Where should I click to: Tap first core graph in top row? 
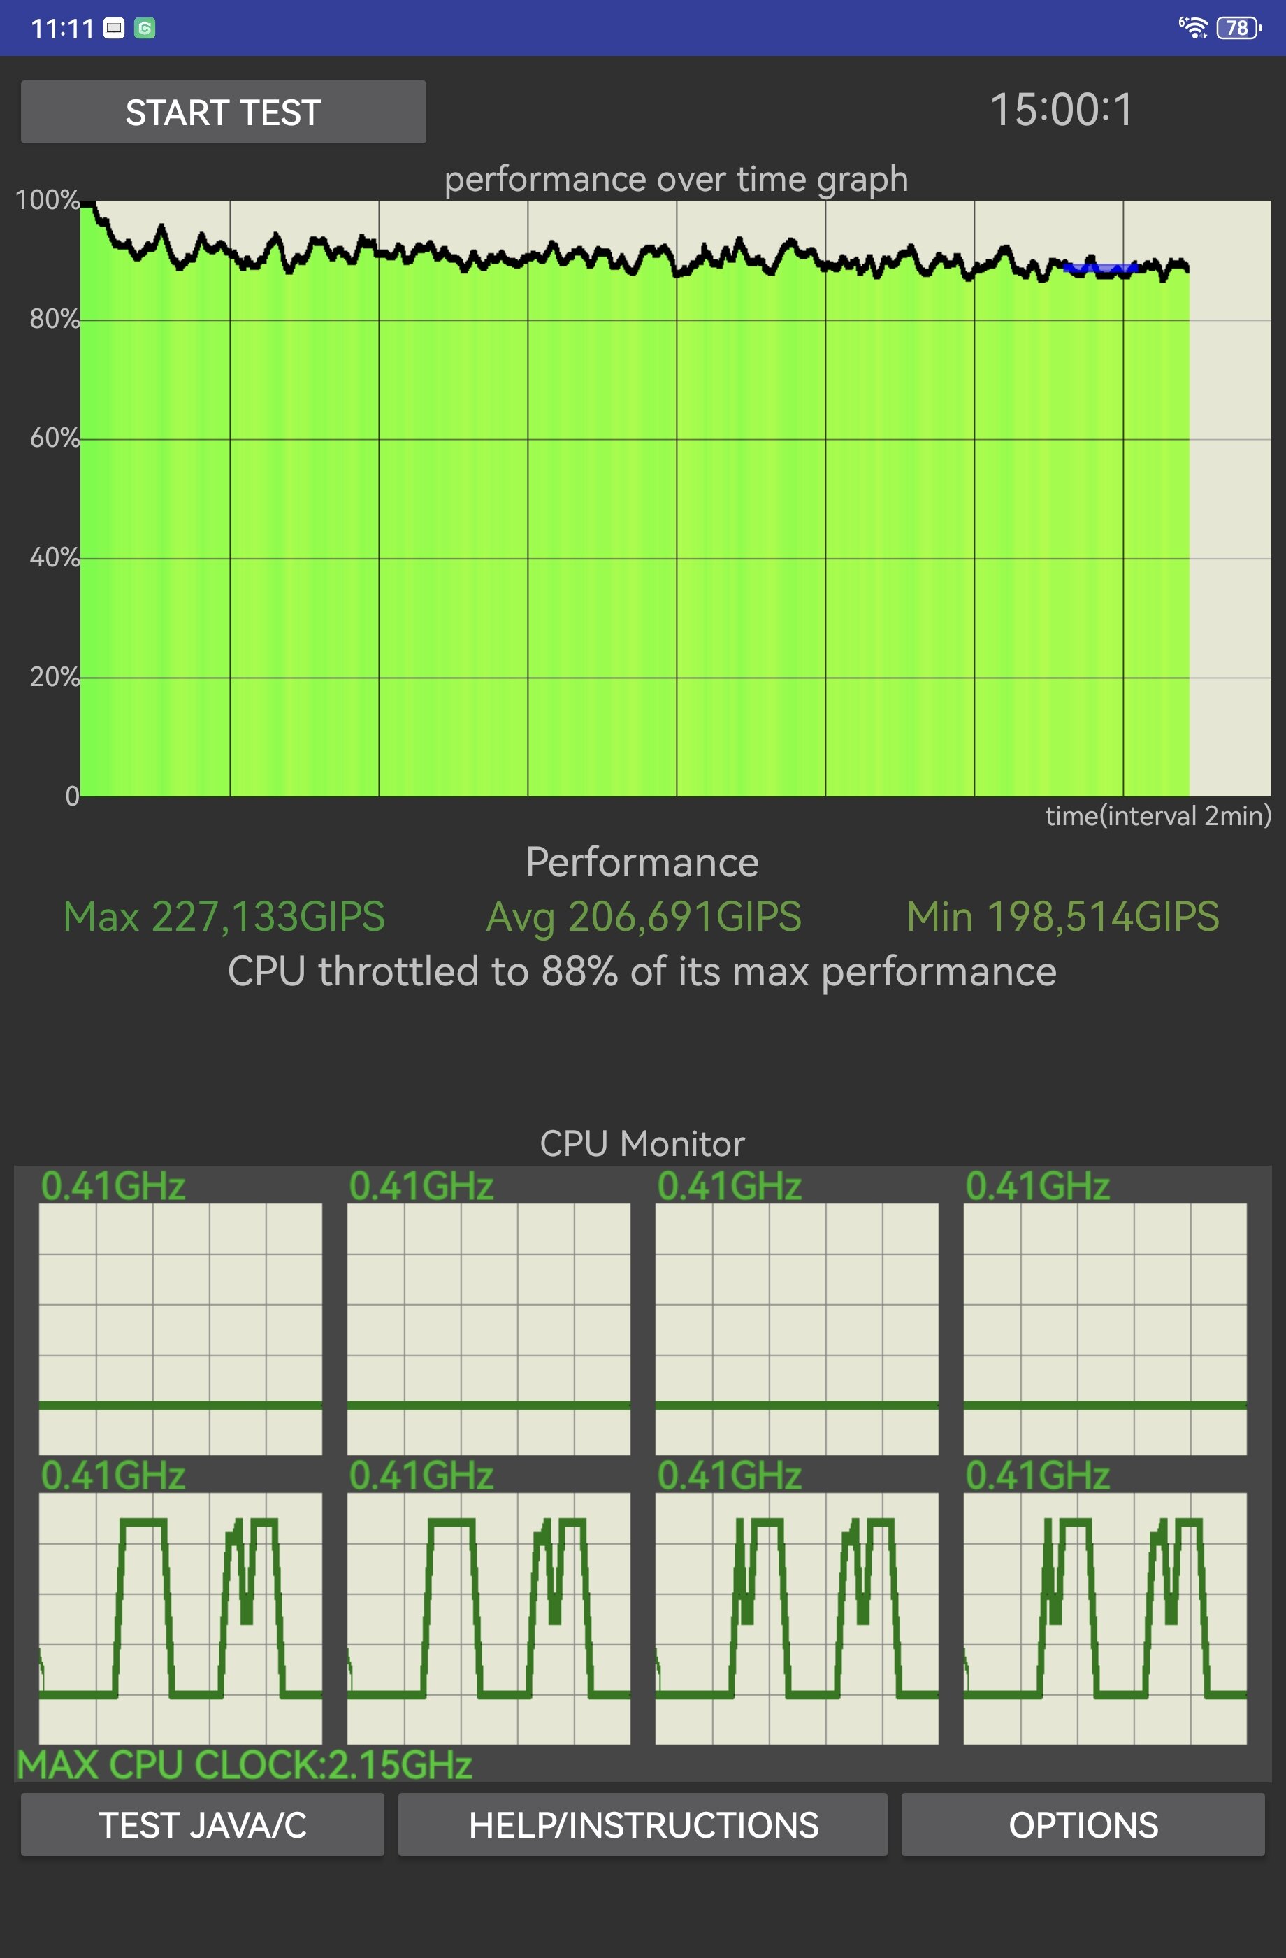[x=181, y=1329]
